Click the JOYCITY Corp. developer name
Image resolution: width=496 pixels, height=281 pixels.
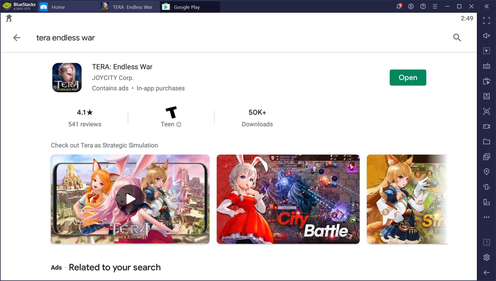pyautogui.click(x=113, y=78)
